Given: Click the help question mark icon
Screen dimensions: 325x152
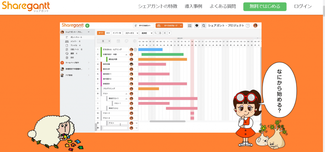Looking at the screenshot, I should coord(248,26).
